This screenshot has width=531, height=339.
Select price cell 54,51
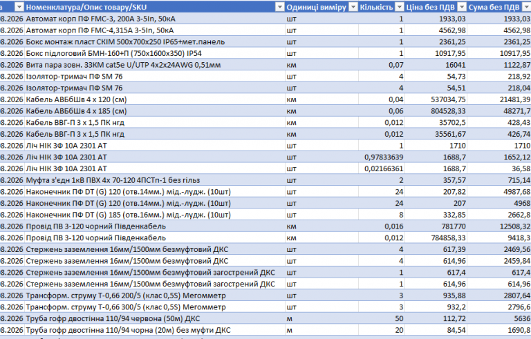pos(436,88)
